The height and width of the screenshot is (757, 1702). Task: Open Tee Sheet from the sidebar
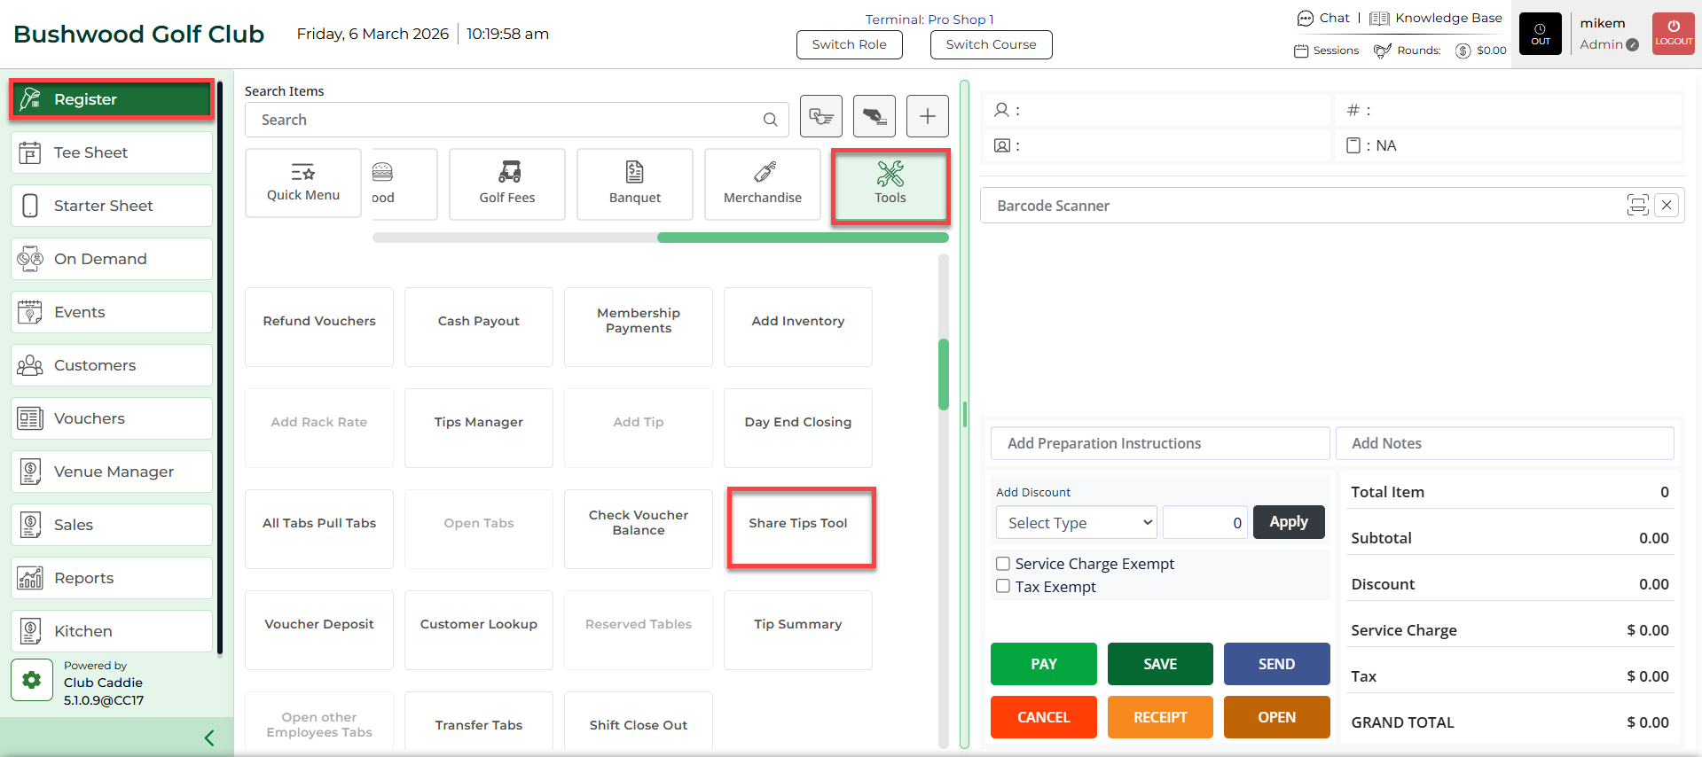click(x=112, y=152)
